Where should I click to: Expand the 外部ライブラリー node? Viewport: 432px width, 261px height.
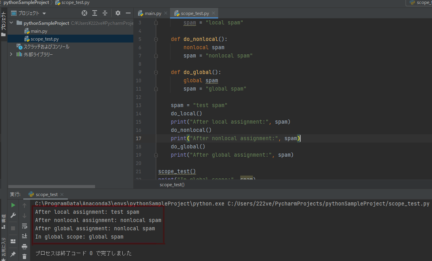(x=11, y=55)
